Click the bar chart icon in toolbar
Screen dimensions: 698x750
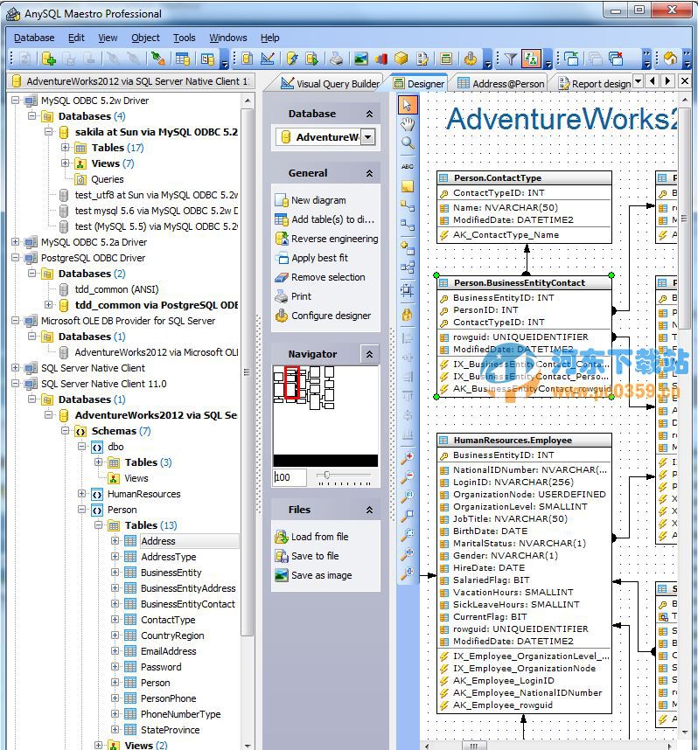pos(381,59)
